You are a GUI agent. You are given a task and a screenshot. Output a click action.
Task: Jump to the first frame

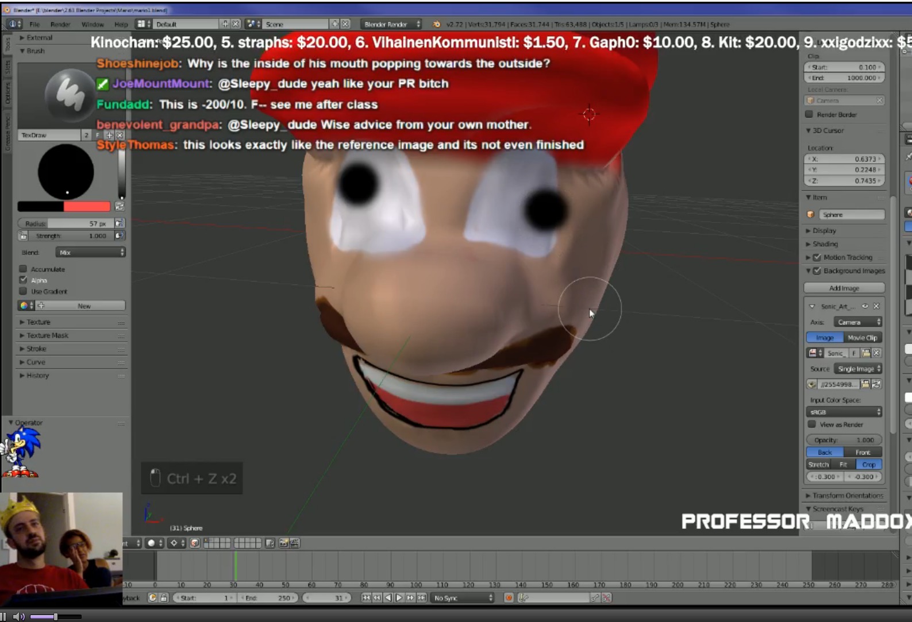pos(366,598)
